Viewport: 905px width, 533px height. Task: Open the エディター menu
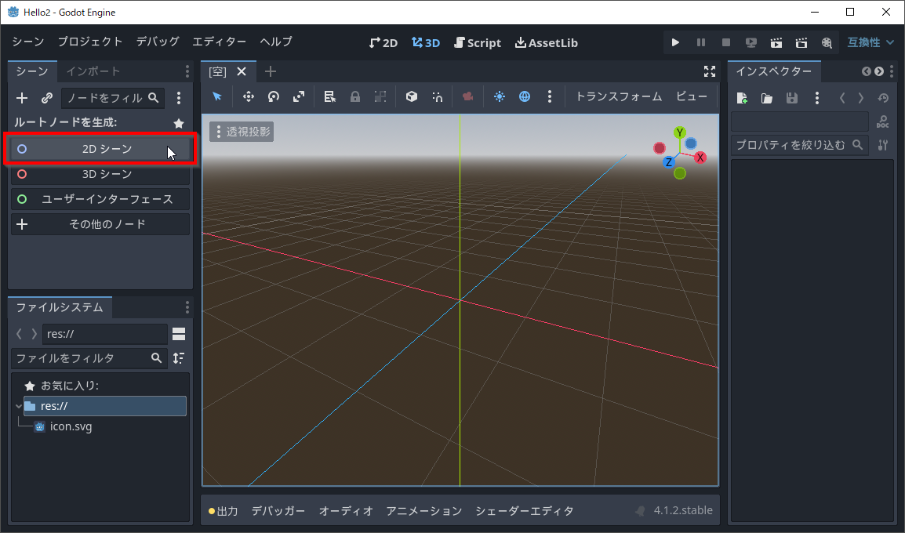pos(220,42)
